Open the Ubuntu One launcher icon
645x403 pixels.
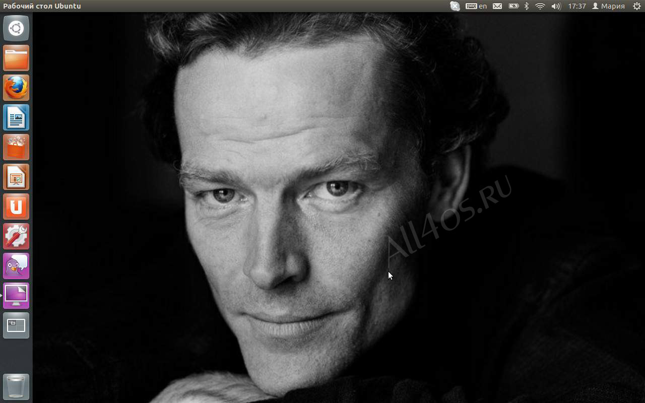point(16,207)
